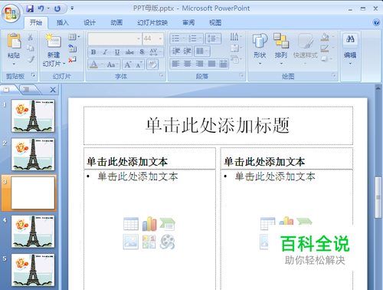This screenshot has width=383, height=290.
Task: Insert media clip icon in left placeholder
Action: [167, 242]
